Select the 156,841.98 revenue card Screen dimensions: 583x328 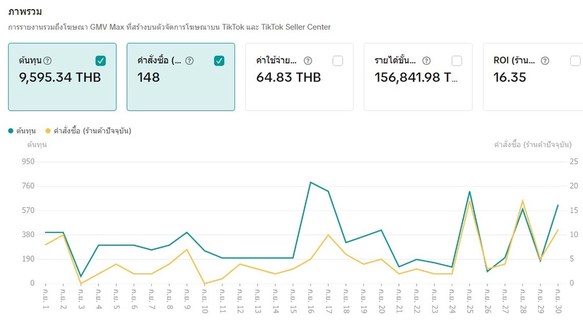(418, 77)
